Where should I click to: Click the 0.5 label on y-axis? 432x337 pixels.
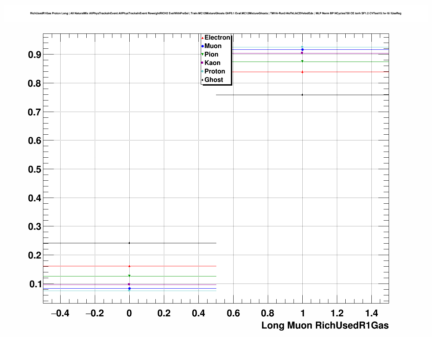coord(35,169)
